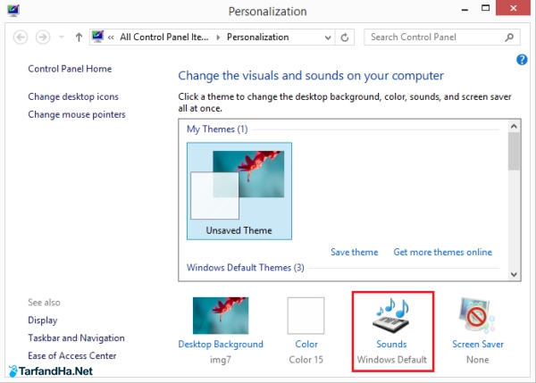
Task: Open the Screen Saver icon
Action: (x=477, y=315)
